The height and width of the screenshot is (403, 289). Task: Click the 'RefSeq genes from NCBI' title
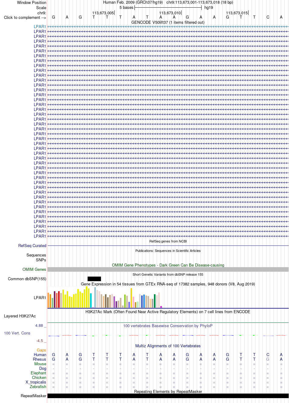tap(168, 241)
